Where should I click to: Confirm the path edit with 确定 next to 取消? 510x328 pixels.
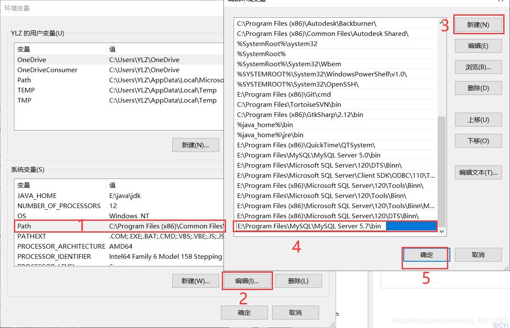click(x=427, y=255)
